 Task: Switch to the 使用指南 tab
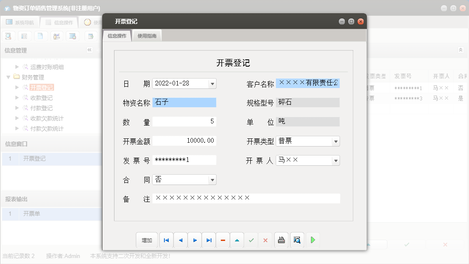[147, 36]
